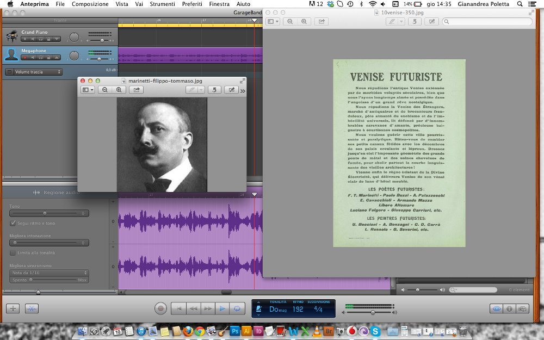Screen dimensions: 544x340
Task: Select the Megaphone track silhouette icon
Action: pyautogui.click(x=11, y=55)
